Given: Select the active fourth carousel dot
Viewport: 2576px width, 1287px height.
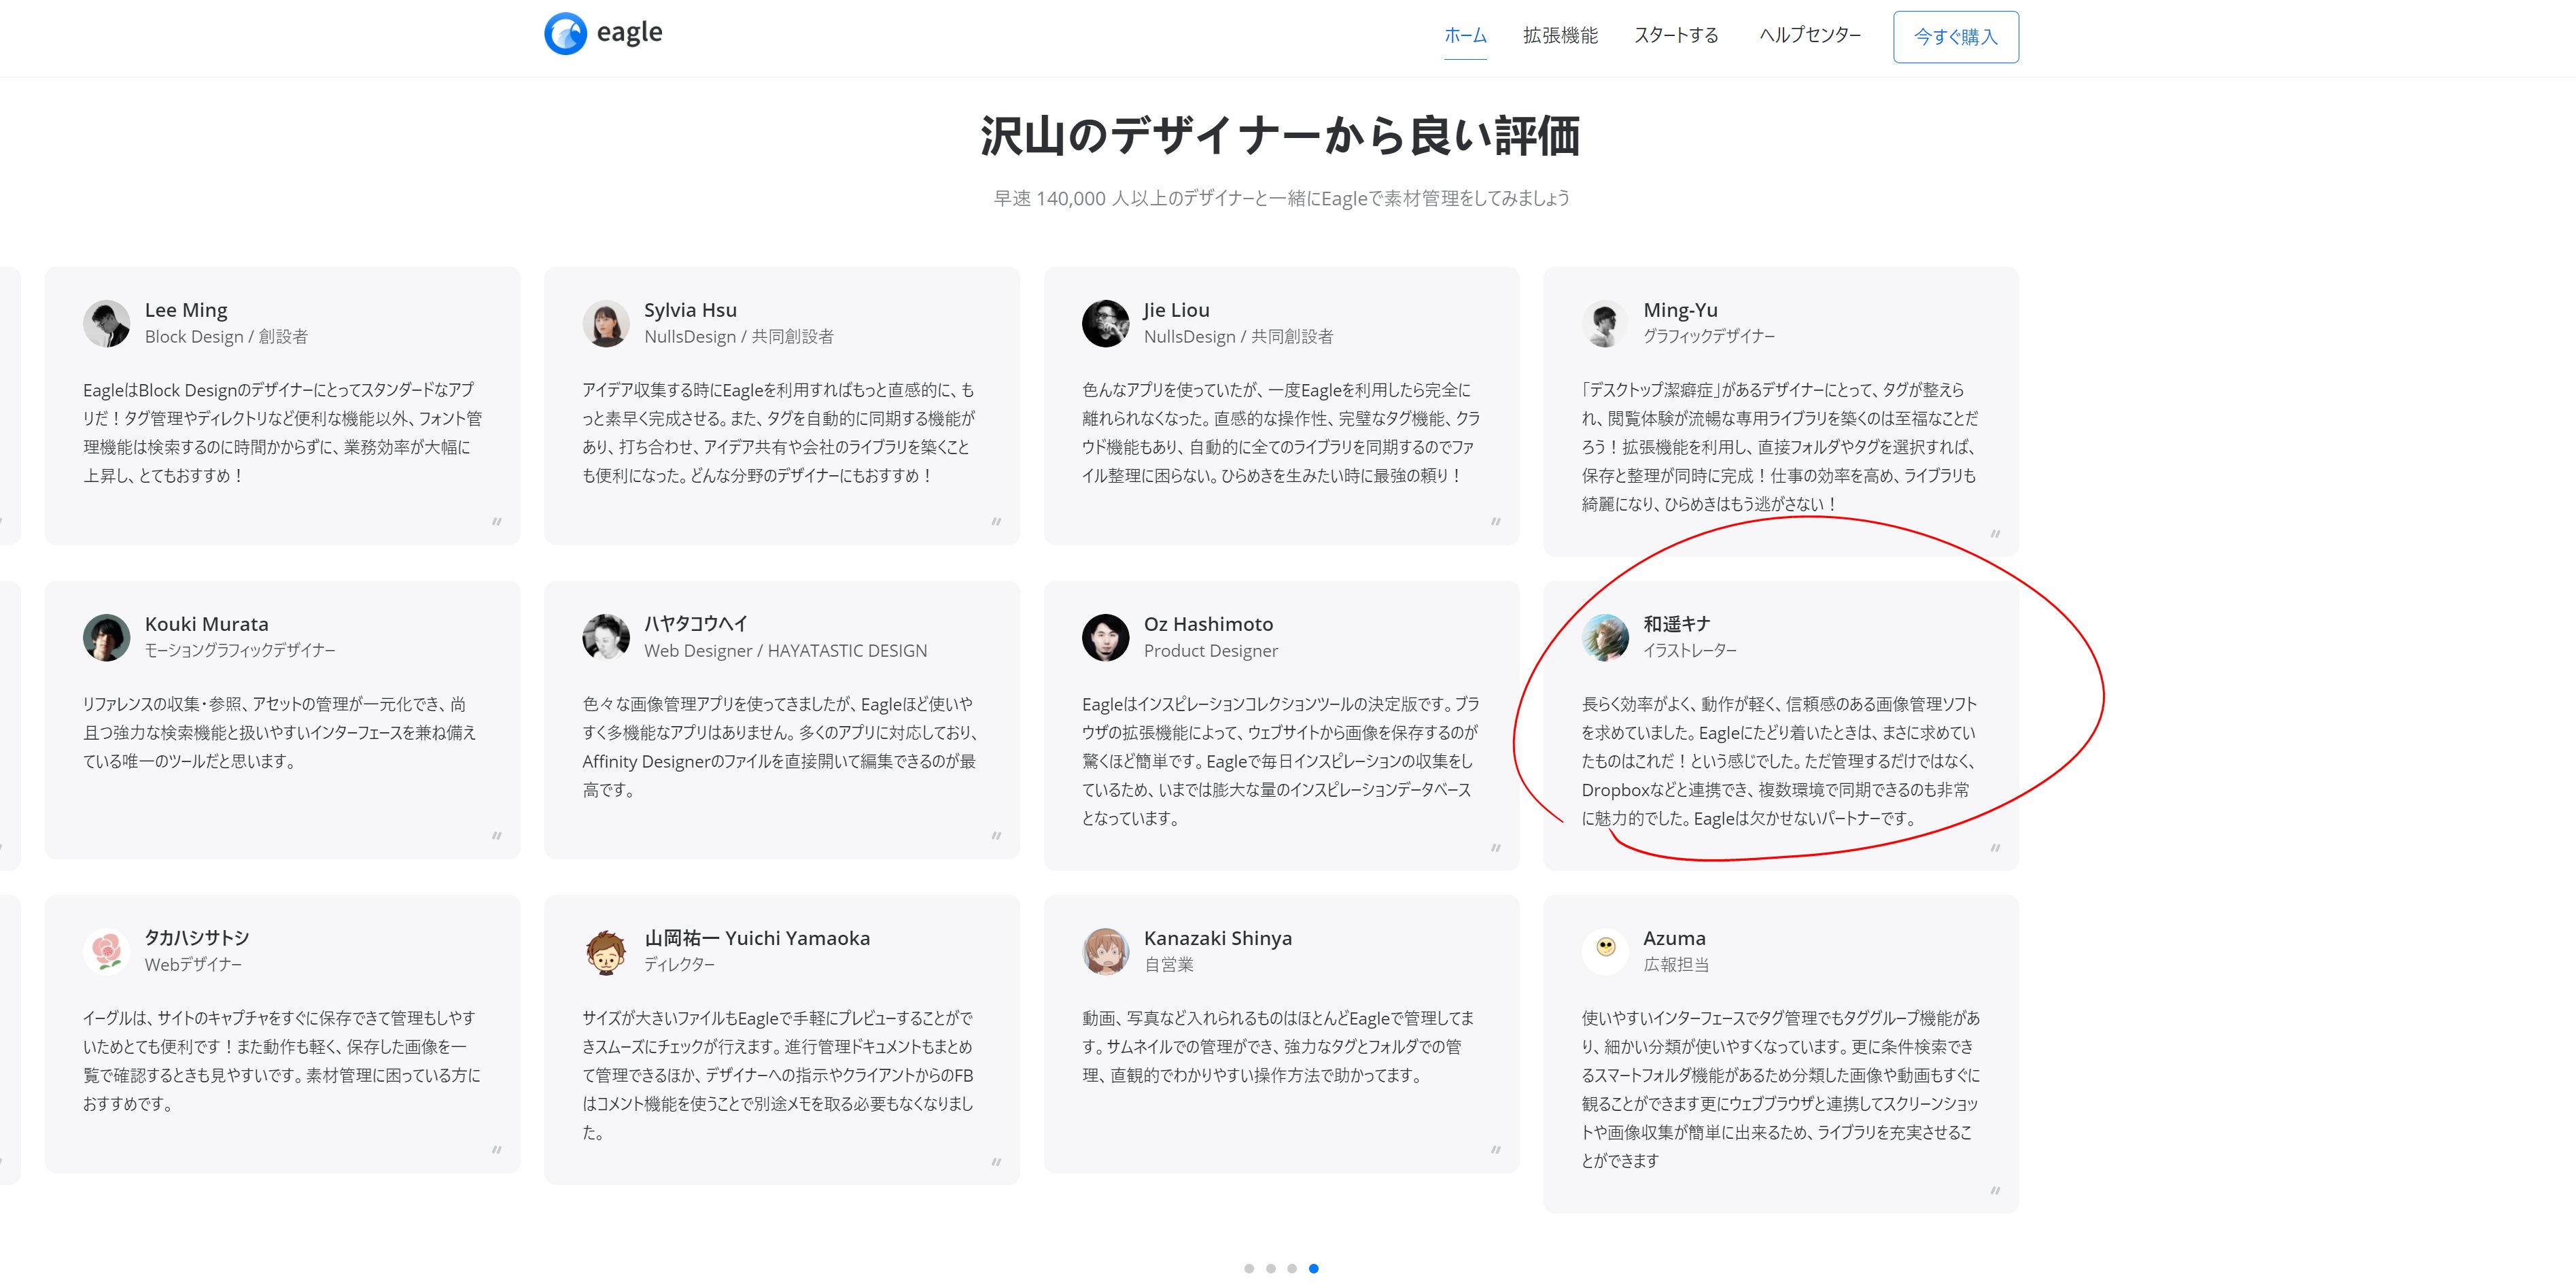Looking at the screenshot, I should click(x=1313, y=1268).
